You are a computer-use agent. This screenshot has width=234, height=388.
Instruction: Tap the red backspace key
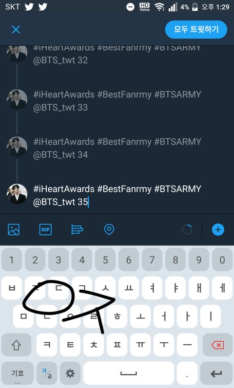pyautogui.click(x=217, y=345)
